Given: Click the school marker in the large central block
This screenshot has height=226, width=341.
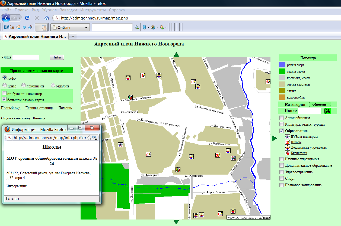Looking at the screenshot, I should (148, 154).
